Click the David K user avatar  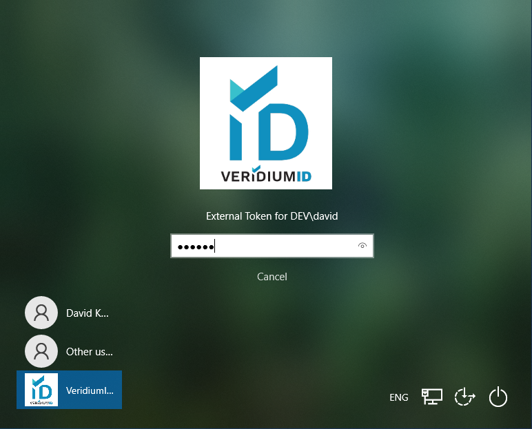pyautogui.click(x=41, y=313)
